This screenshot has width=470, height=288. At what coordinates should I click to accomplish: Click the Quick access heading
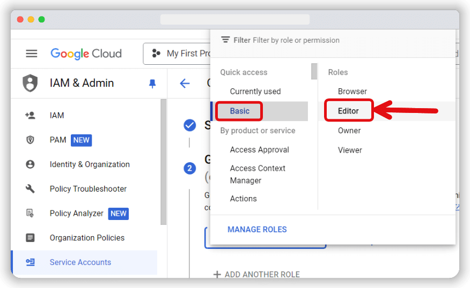point(244,72)
